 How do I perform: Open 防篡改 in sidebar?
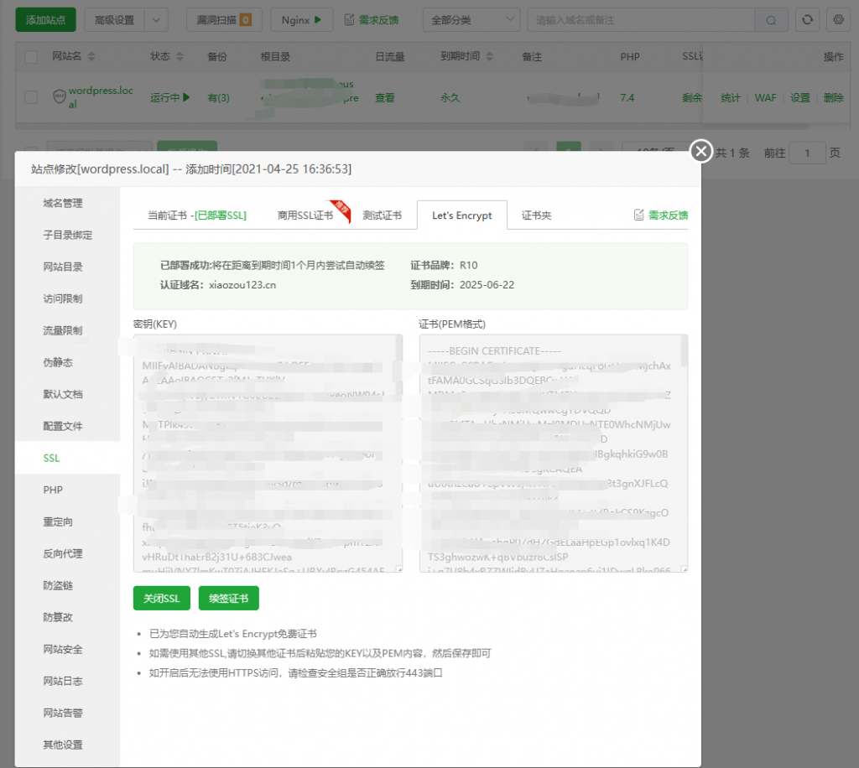(x=58, y=617)
